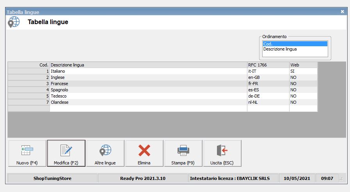The width and height of the screenshot is (350, 192).
Task: Click the Descrizione lingua column header
Action: tap(148, 65)
